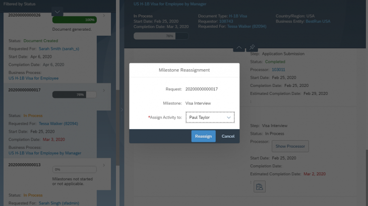
Task: Click the 100% progress bar for Document generated
Action: 74,20
